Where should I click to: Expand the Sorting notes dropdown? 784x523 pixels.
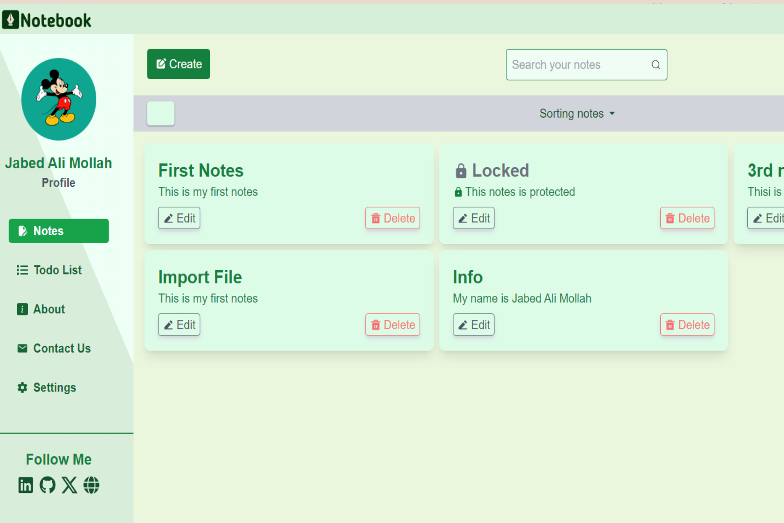click(577, 113)
